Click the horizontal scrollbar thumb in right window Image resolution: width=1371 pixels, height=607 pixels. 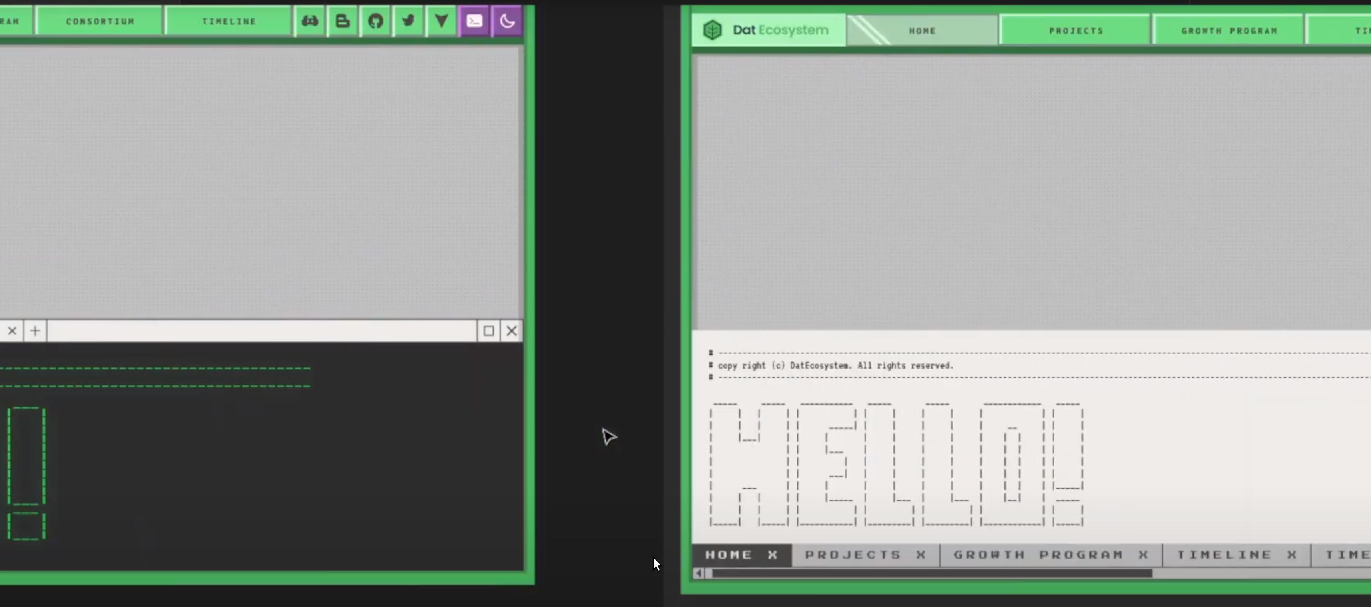[932, 573]
